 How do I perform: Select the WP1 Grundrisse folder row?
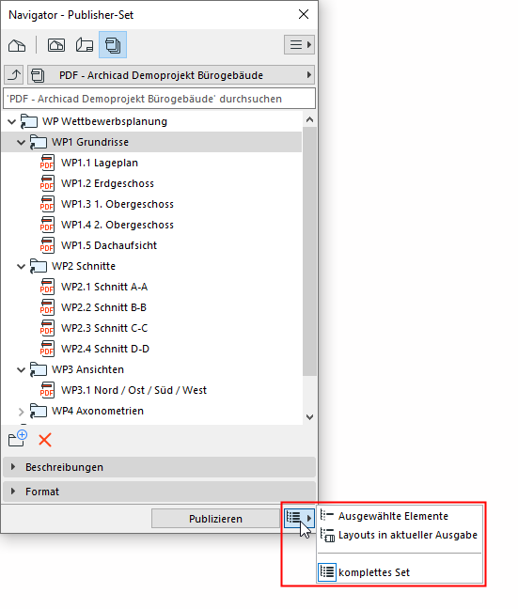(151, 142)
